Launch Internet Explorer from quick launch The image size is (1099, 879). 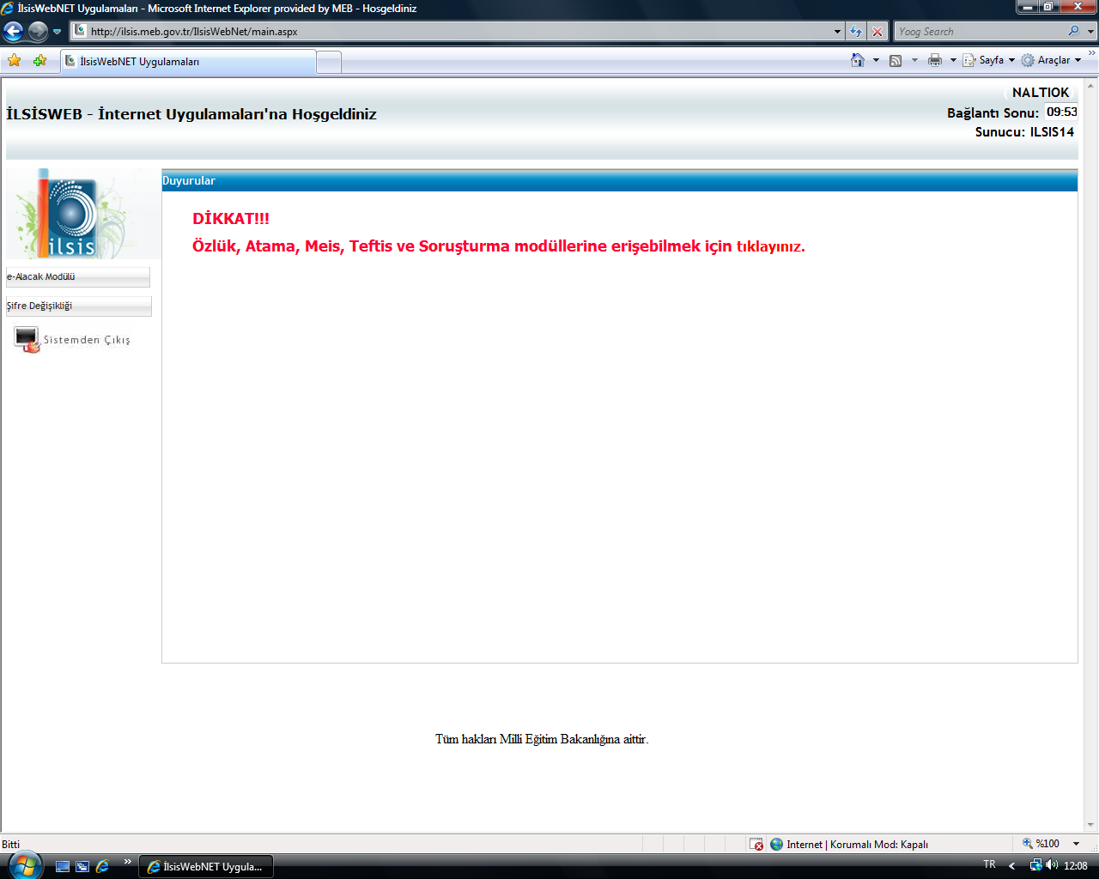click(102, 867)
